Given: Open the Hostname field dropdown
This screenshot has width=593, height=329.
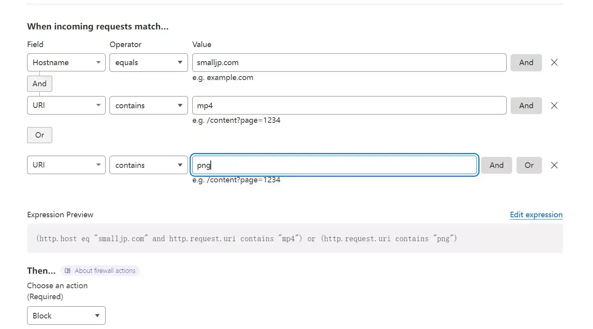Looking at the screenshot, I should 66,62.
